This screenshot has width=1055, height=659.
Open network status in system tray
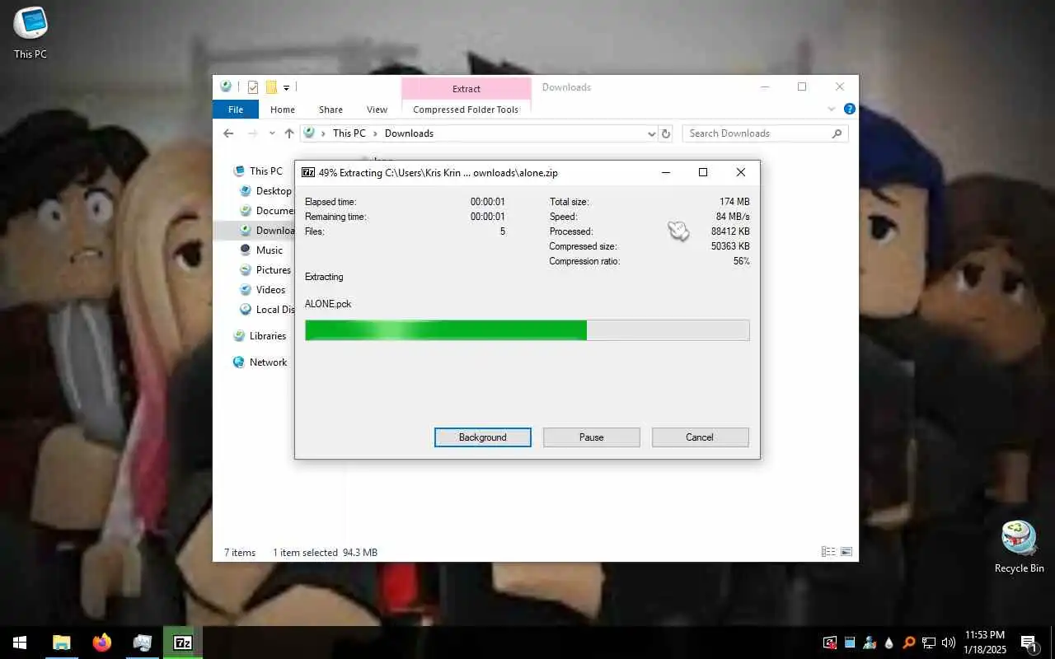928,643
